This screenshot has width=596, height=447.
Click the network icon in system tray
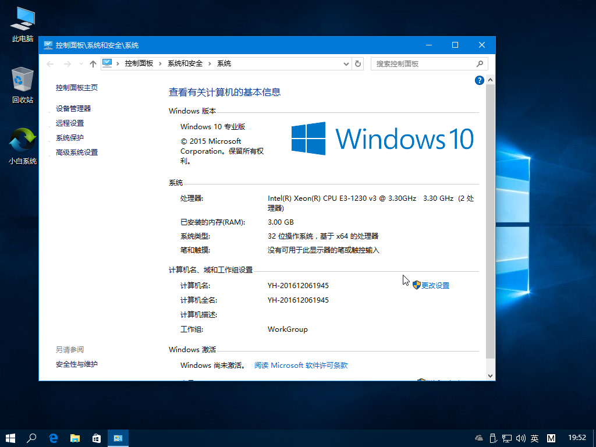click(x=506, y=438)
